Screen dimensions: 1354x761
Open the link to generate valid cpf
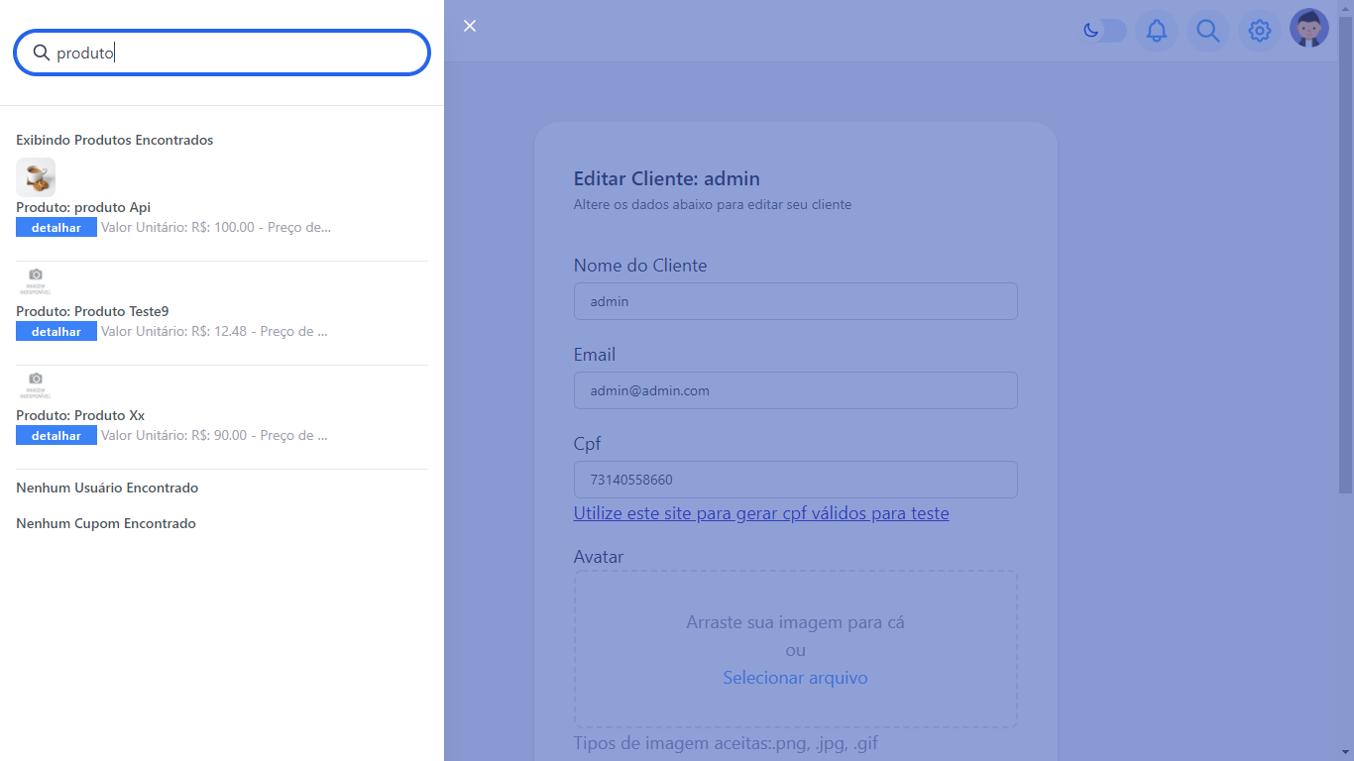[761, 513]
